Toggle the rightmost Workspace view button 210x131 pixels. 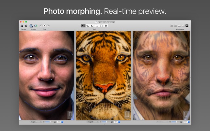(187, 26)
